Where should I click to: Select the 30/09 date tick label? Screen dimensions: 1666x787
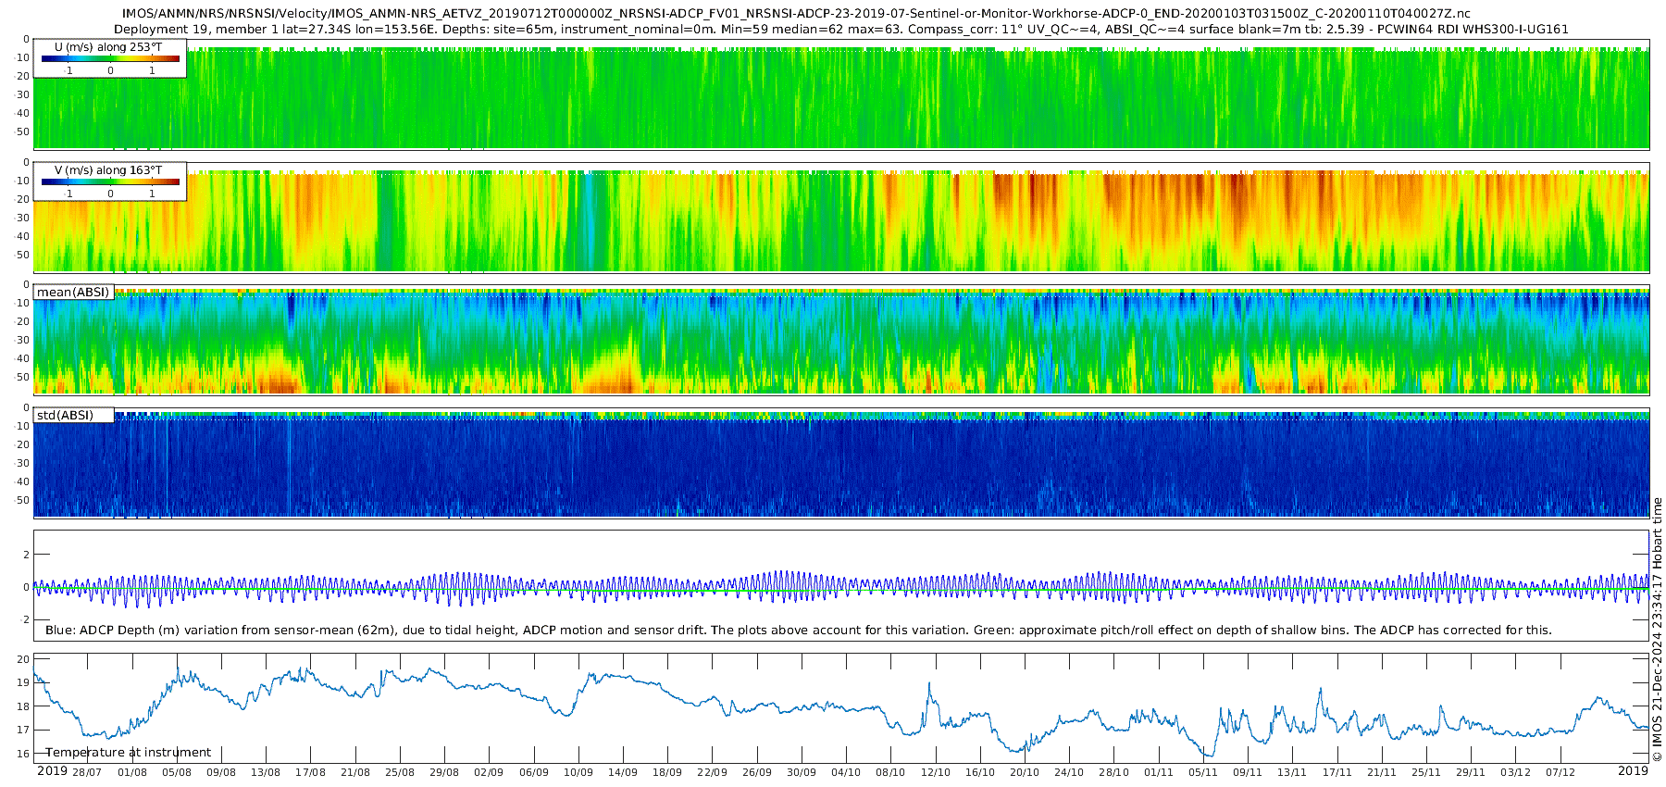[x=802, y=772]
